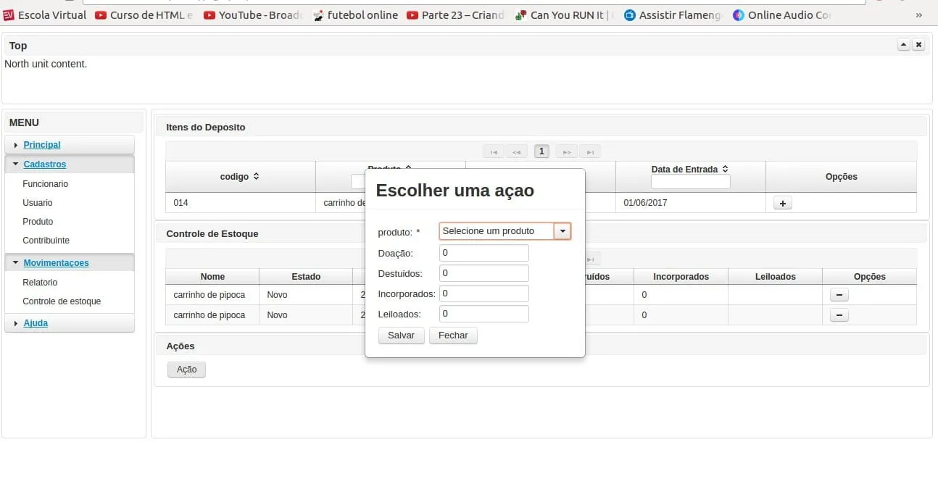Sort by codigo column arrows
Viewport: 938px width, 500px height.
pyautogui.click(x=256, y=177)
